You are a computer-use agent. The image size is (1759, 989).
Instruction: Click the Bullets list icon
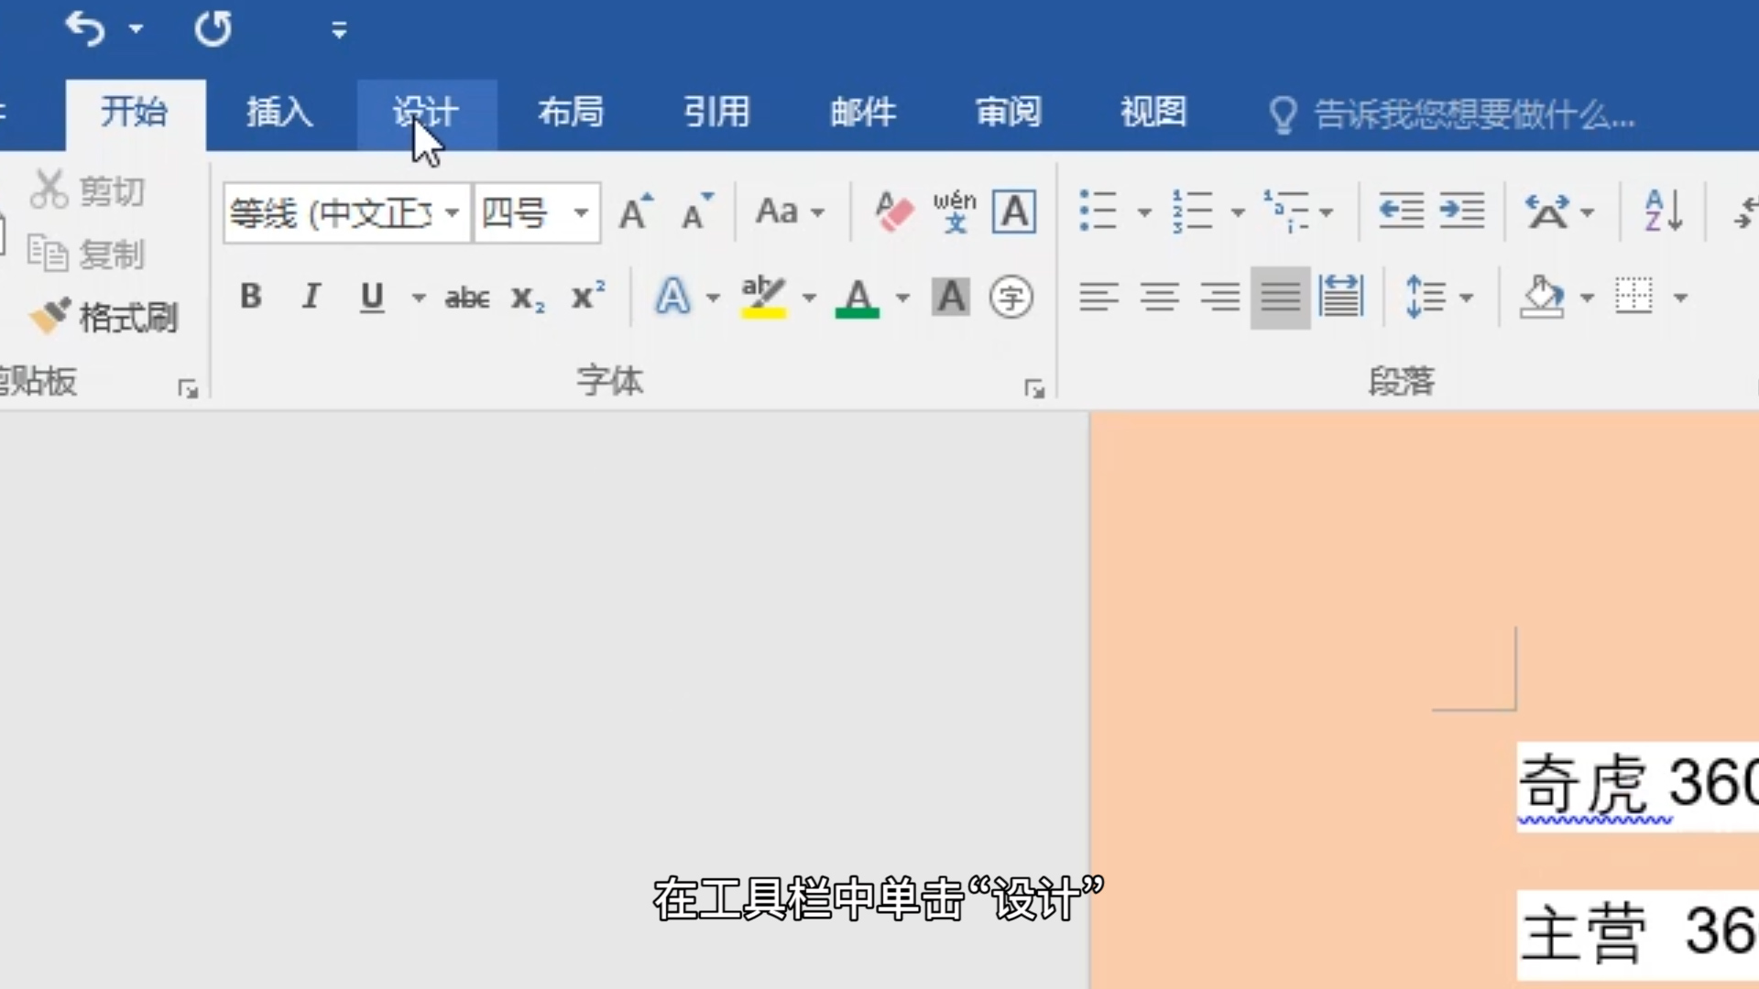point(1098,212)
